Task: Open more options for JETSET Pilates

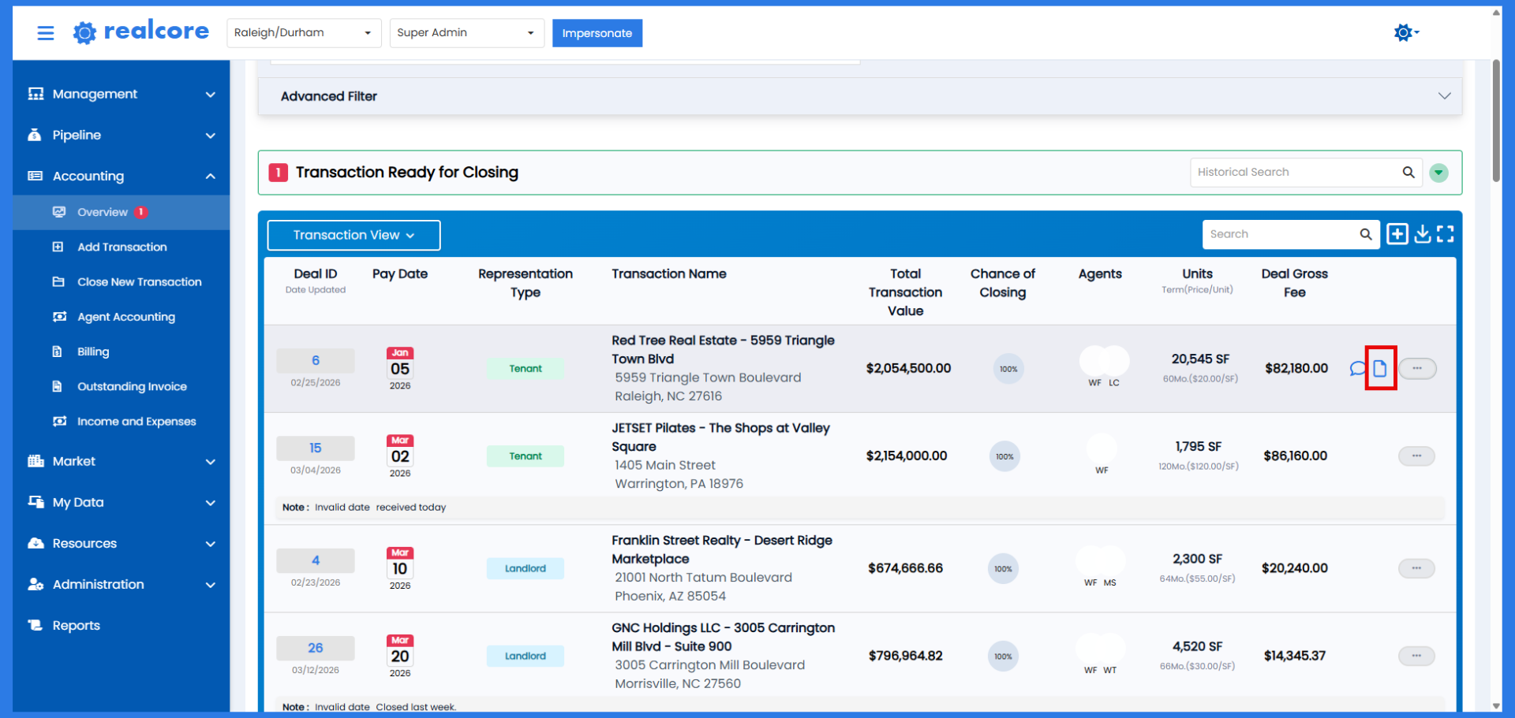Action: click(x=1417, y=456)
